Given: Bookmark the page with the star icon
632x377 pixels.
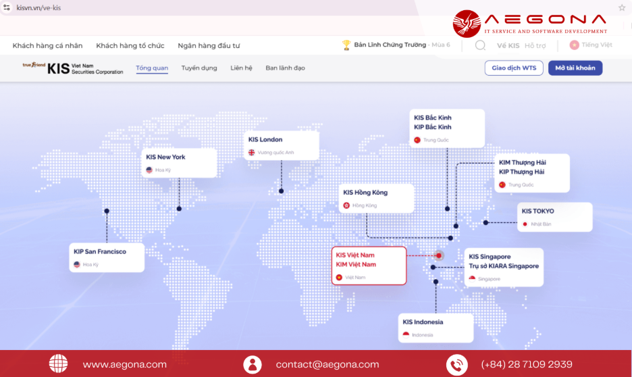Looking at the screenshot, I should pyautogui.click(x=621, y=7).
